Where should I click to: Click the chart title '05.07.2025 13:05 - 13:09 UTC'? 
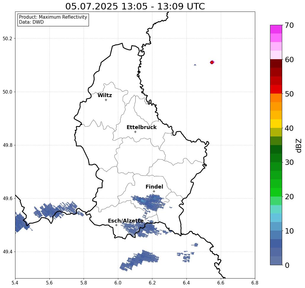(x=135, y=6)
